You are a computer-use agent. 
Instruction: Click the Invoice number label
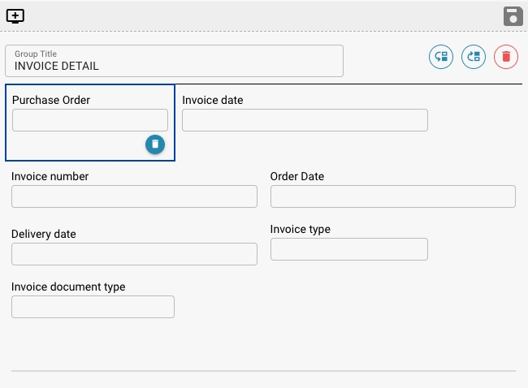50,176
